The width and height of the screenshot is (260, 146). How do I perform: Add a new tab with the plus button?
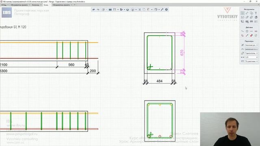click(74, 5)
